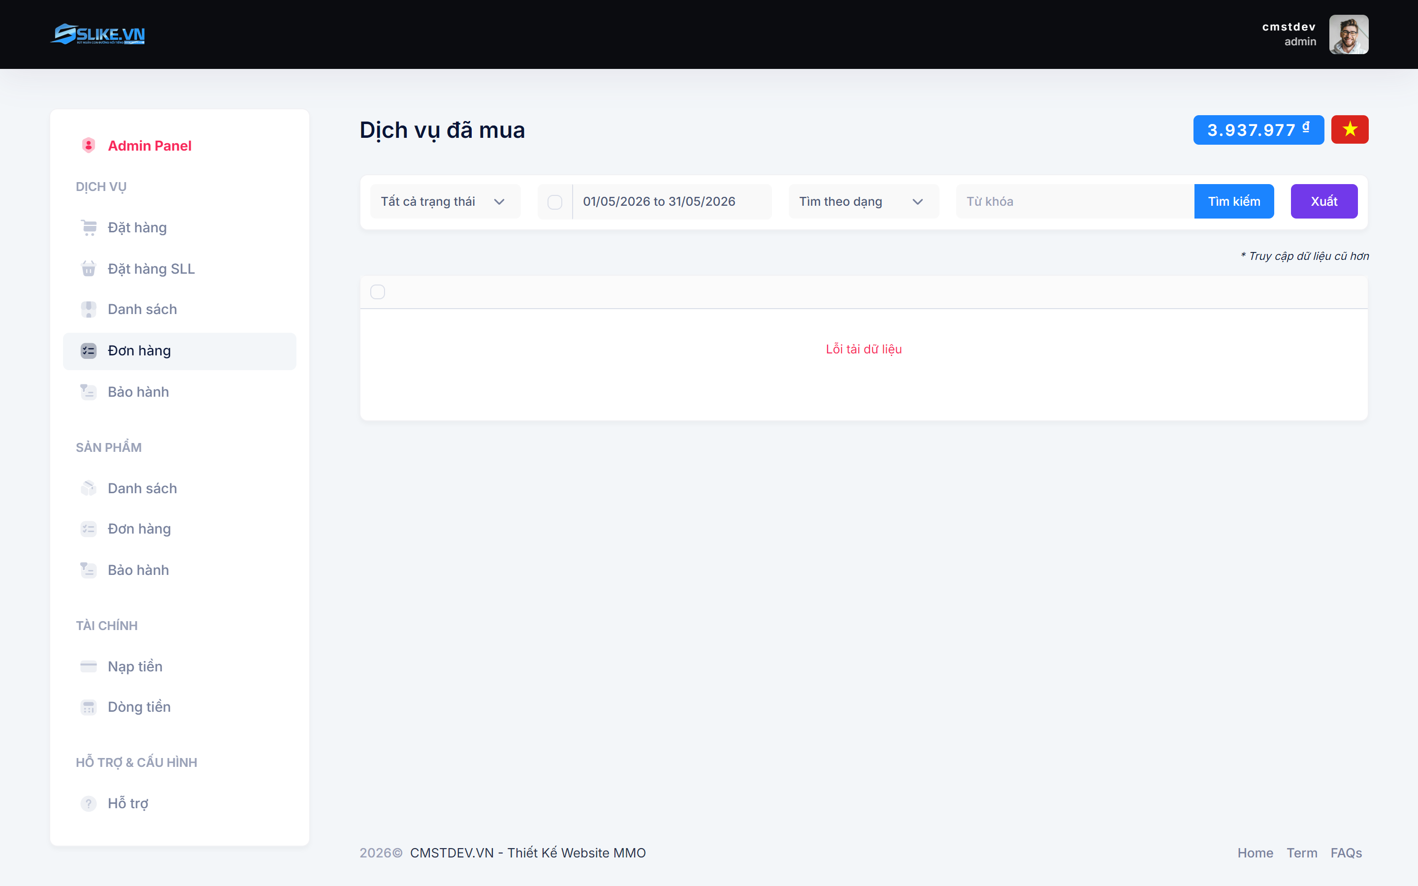Click the date range field 01/05/2026 to 31/05/2026
1418x886 pixels.
672,202
